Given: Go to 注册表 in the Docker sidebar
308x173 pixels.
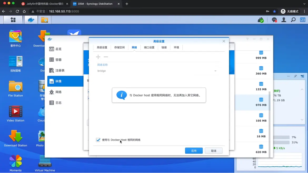Looking at the screenshot, I should (60, 71).
